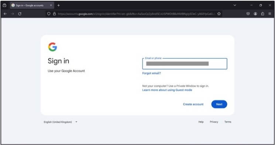Viewport: 275px width, 145px height.
Task: Open the Firefox hamburger application menu
Action: tap(270, 14)
